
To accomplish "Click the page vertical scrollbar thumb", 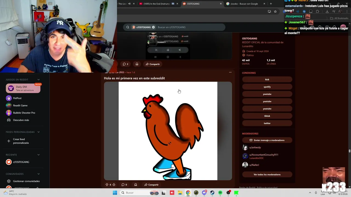I will [350, 151].
